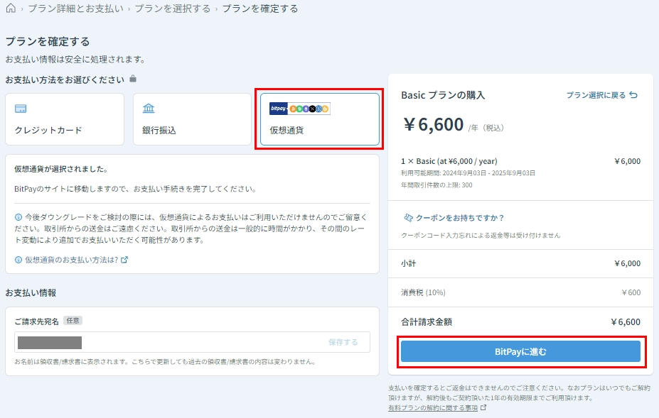Viewport: 659px width, 418px height.
Task: Click the return arrow icon beside プラン選択に戻る
Action: click(633, 95)
